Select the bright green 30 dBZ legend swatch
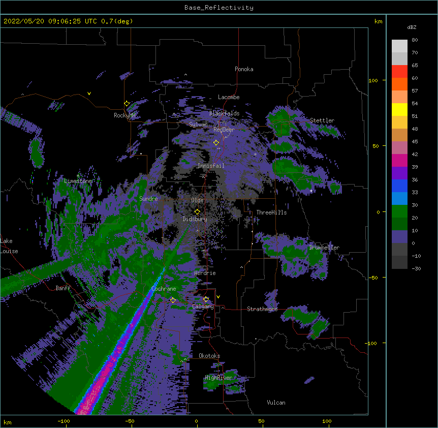 coord(399,211)
